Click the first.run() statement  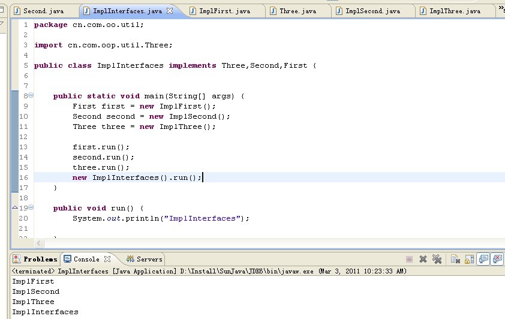tap(101, 147)
